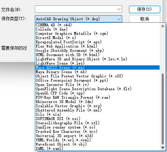Choose LightWave 3D and Binary Object
This screenshot has height=152, width=167.
[97, 59]
